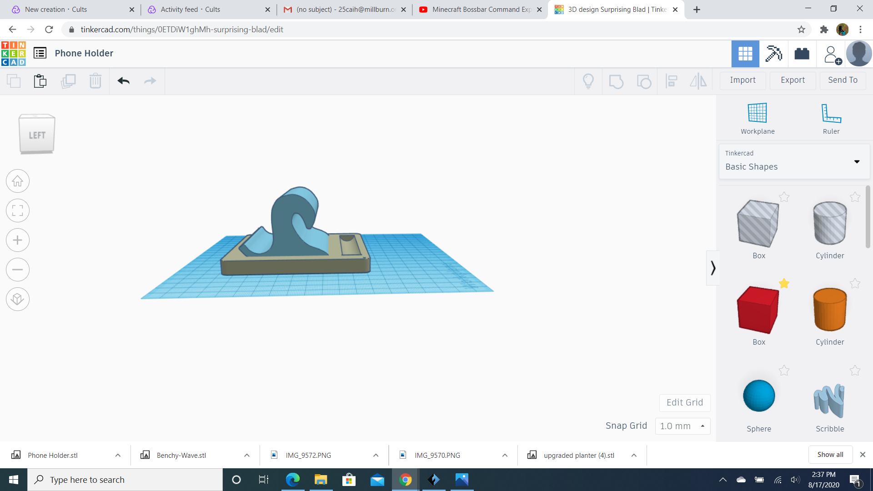Click the show hidden objects lightbulb
Viewport: 873px width, 491px height.
tap(588, 81)
